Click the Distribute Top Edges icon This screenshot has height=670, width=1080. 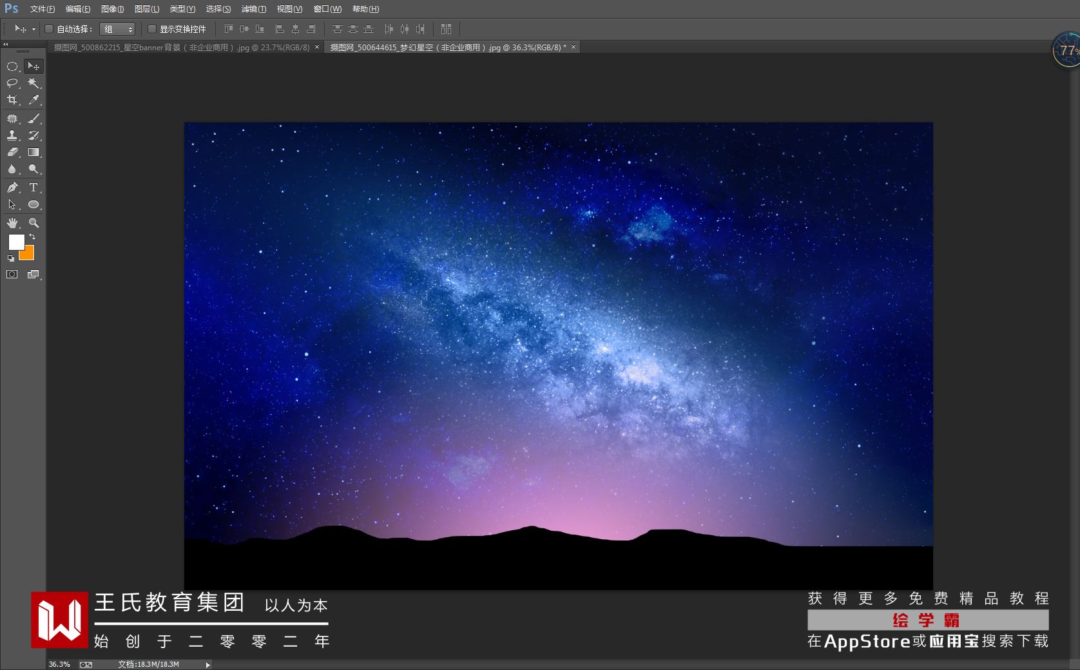click(337, 29)
